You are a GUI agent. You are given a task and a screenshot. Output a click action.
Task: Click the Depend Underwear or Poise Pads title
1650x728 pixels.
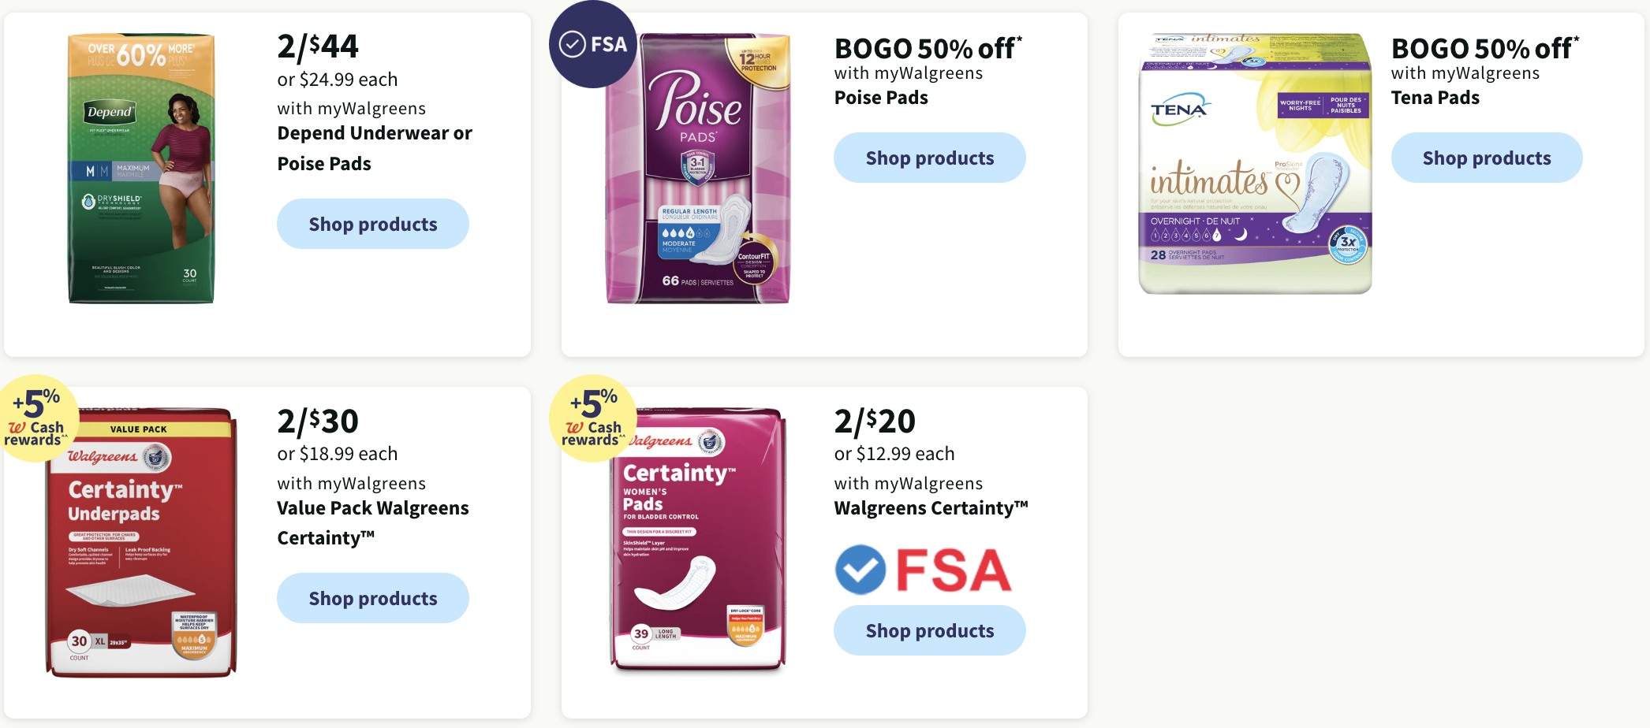pos(375,148)
